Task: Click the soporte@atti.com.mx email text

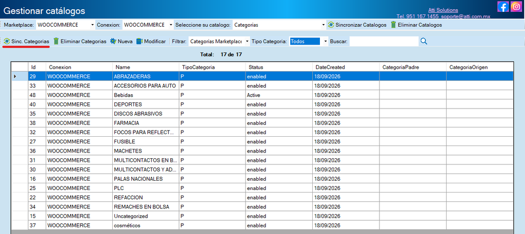Action: (466, 16)
